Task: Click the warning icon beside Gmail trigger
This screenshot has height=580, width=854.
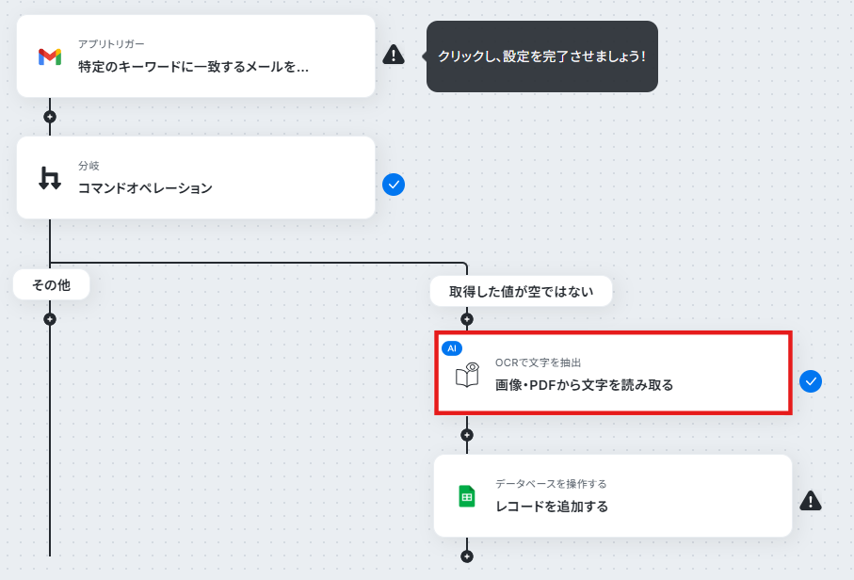Action: point(394,55)
